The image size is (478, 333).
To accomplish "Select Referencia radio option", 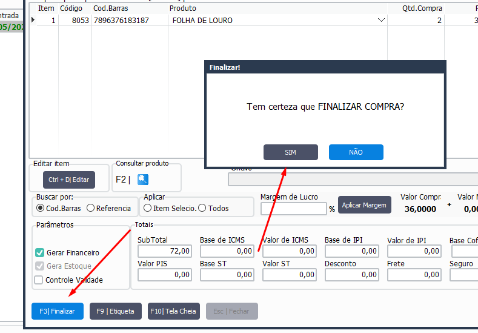I will [x=90, y=208].
